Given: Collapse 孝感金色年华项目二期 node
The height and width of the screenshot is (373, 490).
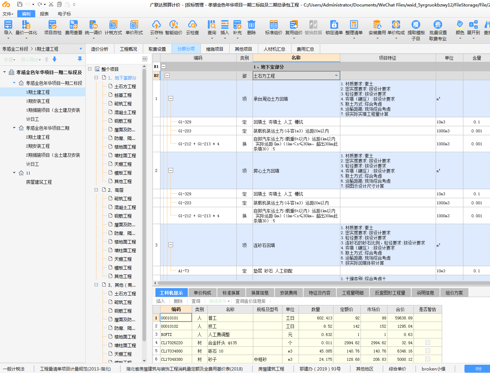Looking at the screenshot, I should click(x=14, y=128).
